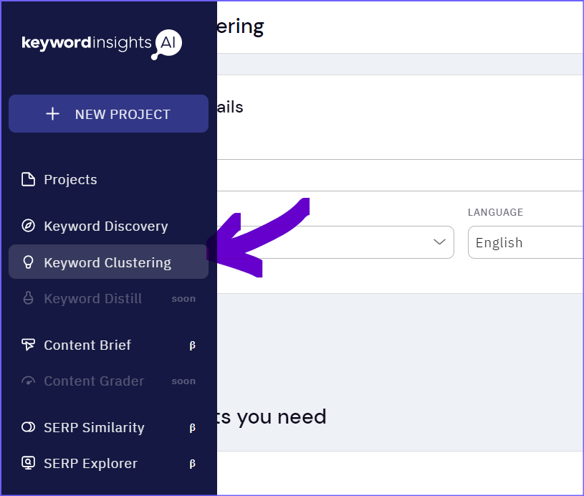Select Keyword Clustering in the sidebar

[108, 262]
